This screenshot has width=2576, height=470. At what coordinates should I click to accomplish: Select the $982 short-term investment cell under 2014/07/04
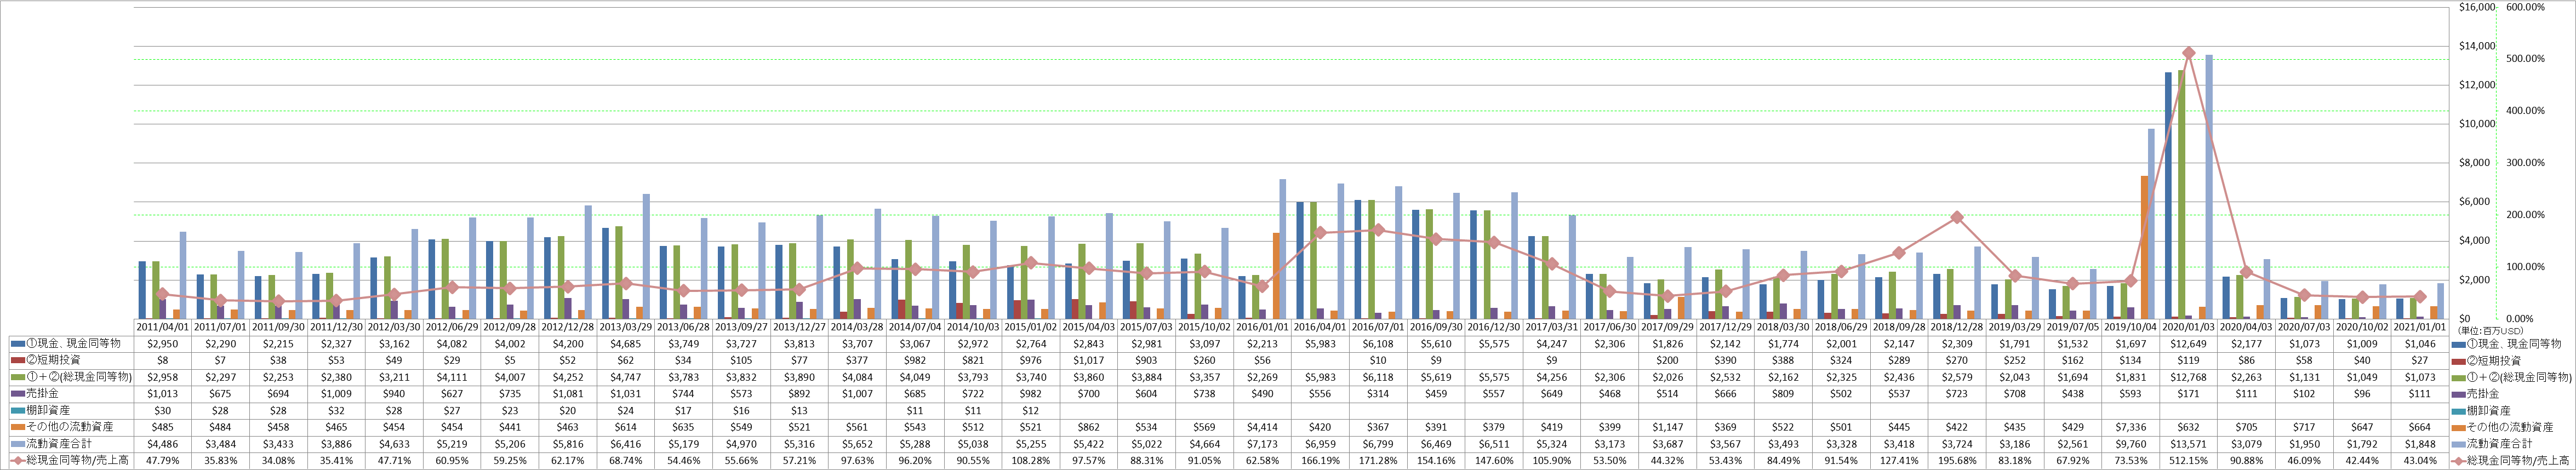click(914, 360)
